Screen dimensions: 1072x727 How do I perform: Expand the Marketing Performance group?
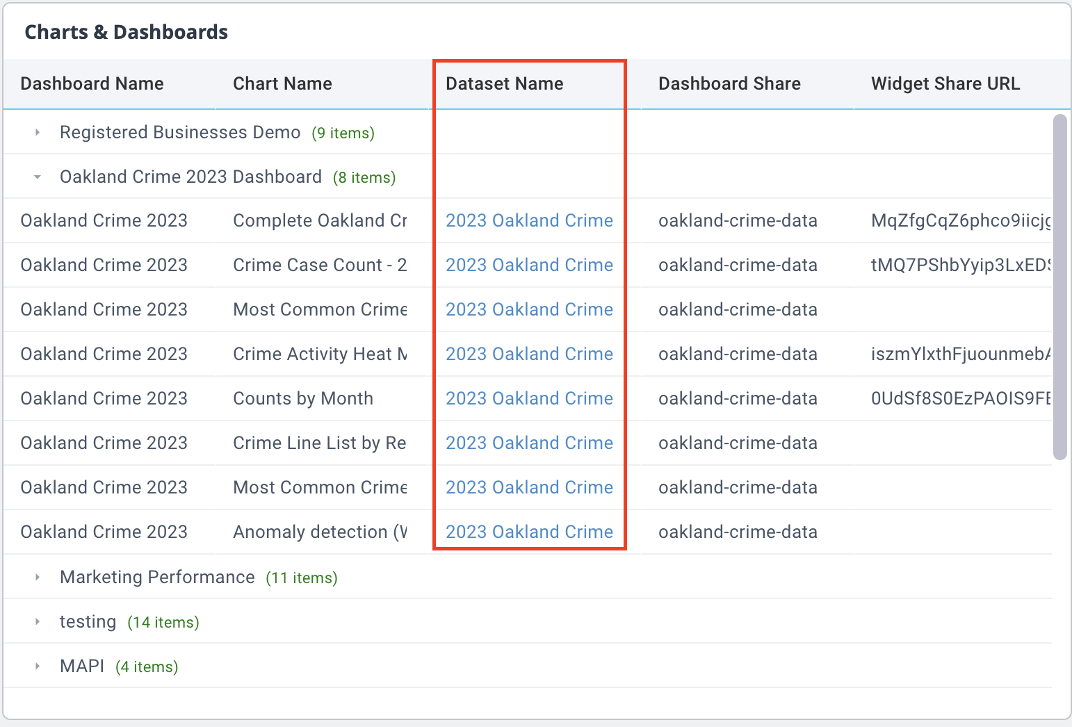(x=38, y=578)
